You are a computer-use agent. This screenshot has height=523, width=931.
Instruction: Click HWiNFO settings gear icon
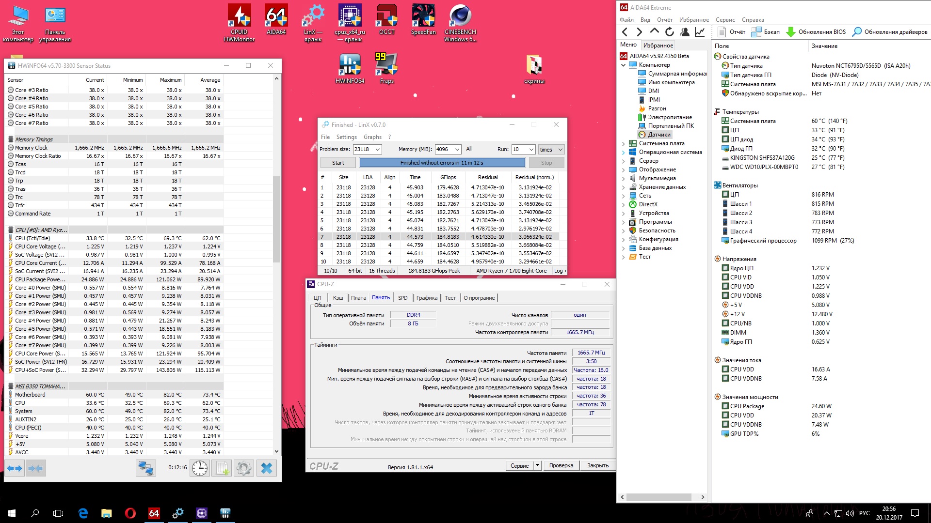point(243,468)
